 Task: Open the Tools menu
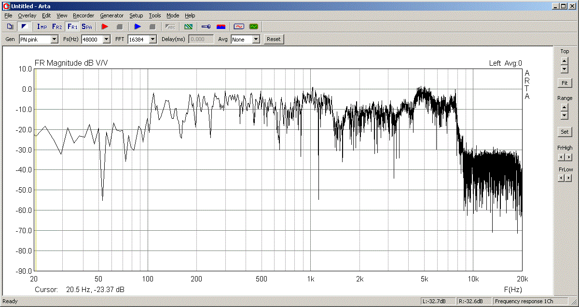[x=155, y=15]
